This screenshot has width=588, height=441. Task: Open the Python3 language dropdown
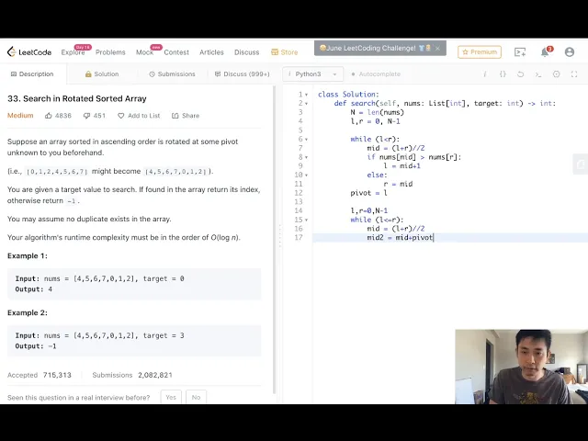(x=312, y=73)
